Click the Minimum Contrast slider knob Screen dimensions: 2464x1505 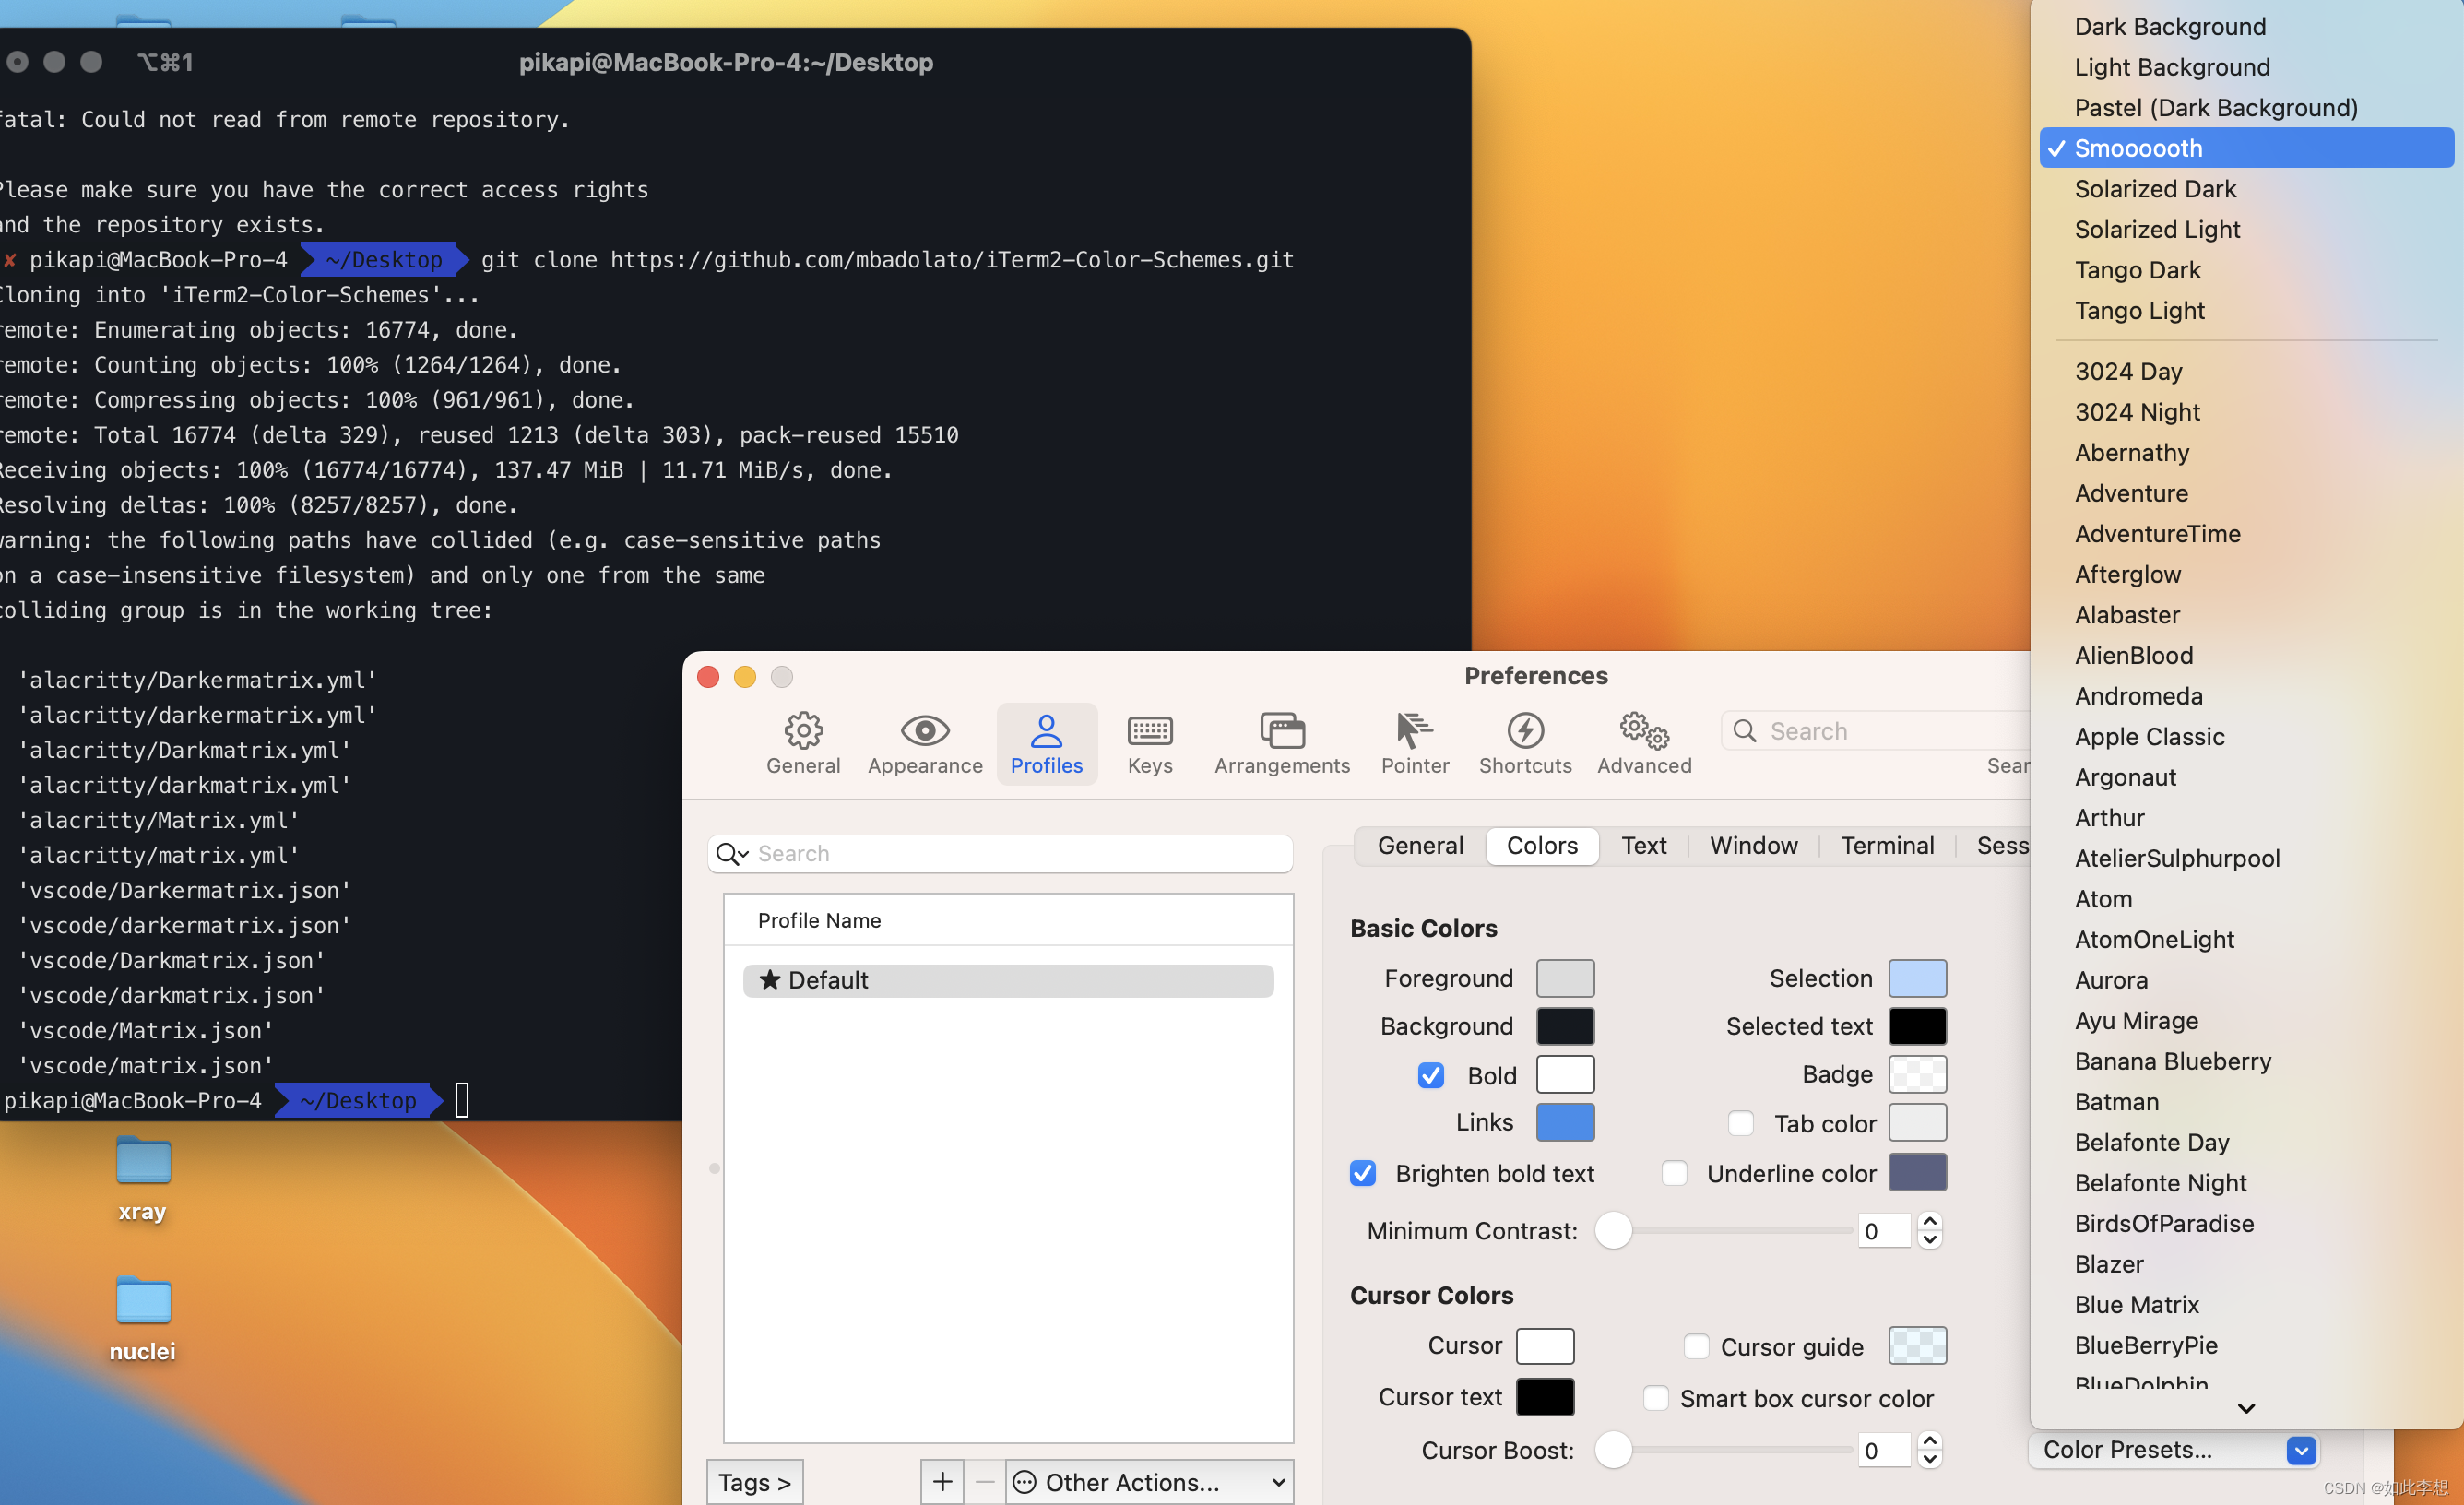1612,1230
